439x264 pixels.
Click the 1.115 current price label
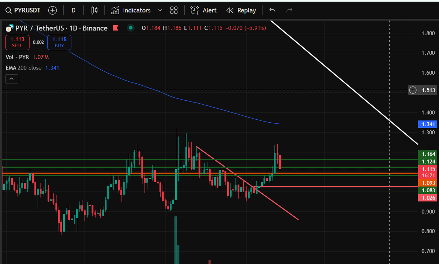(427, 169)
